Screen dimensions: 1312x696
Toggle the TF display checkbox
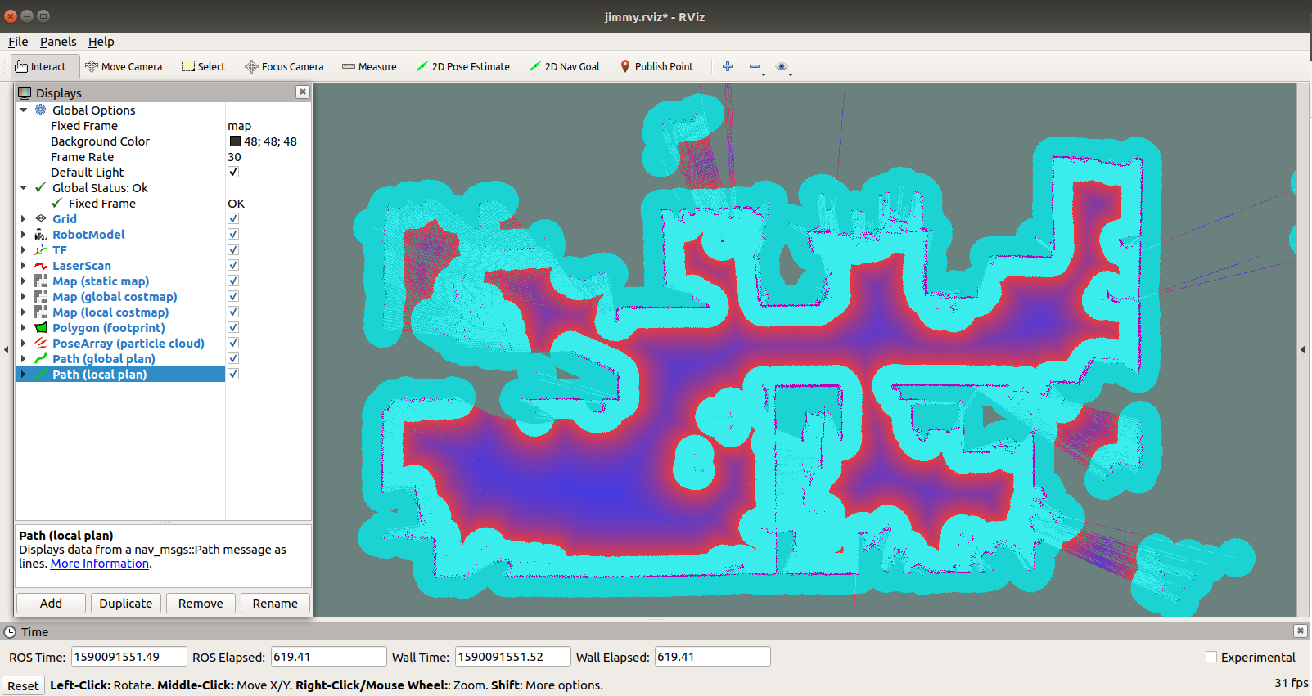[x=233, y=249]
